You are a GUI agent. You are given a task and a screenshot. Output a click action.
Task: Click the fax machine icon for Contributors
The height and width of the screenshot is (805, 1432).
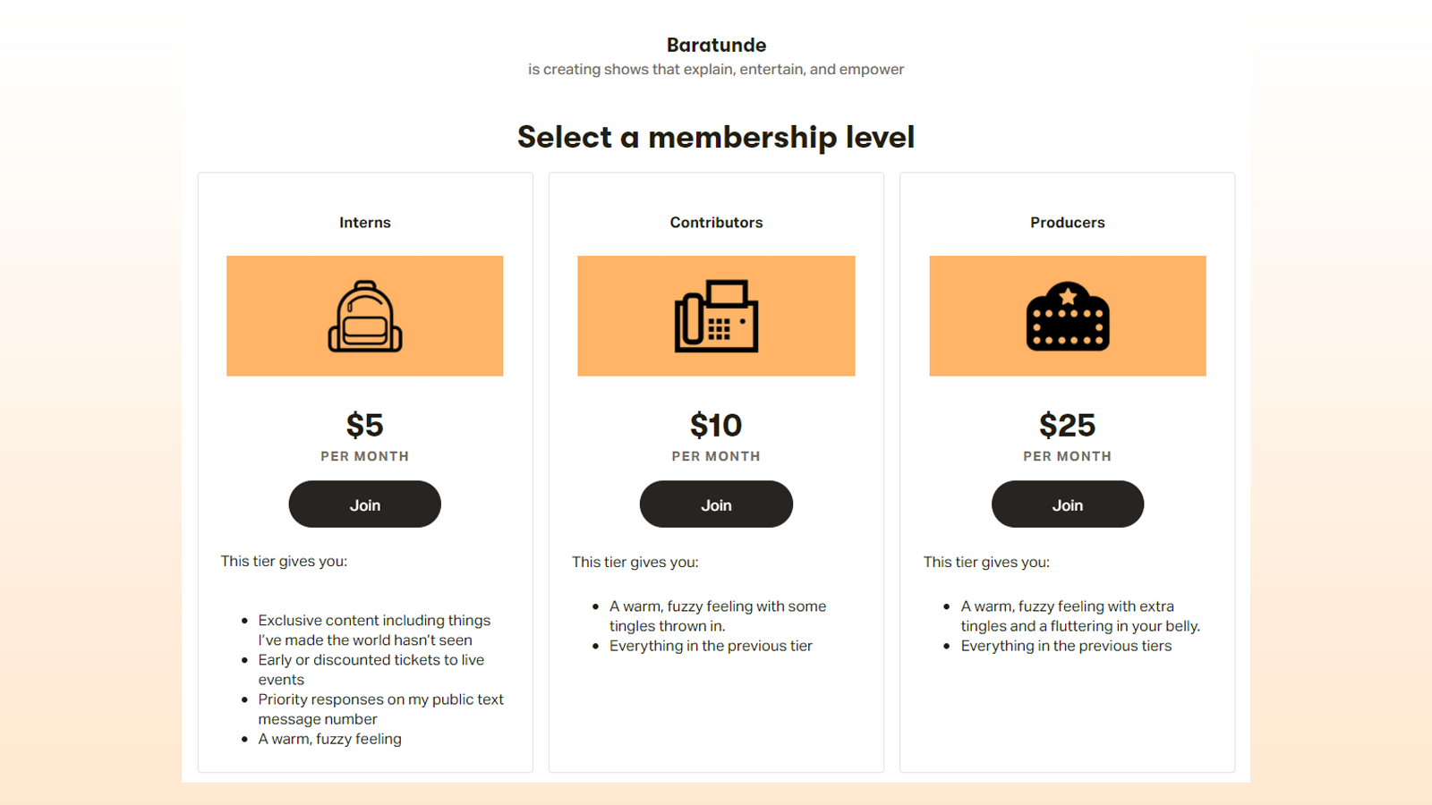coord(716,317)
